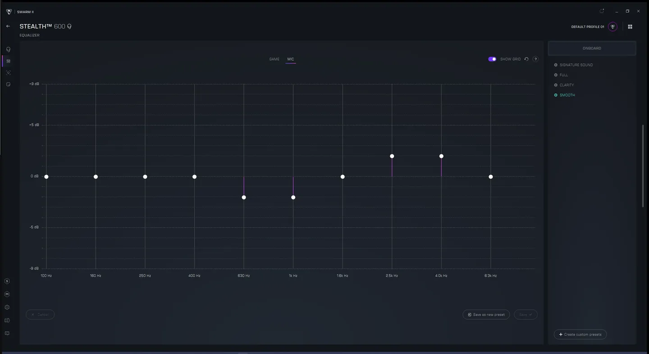Open the sidebar icon showing a bracketed pin
649x354 pixels.
(8, 72)
